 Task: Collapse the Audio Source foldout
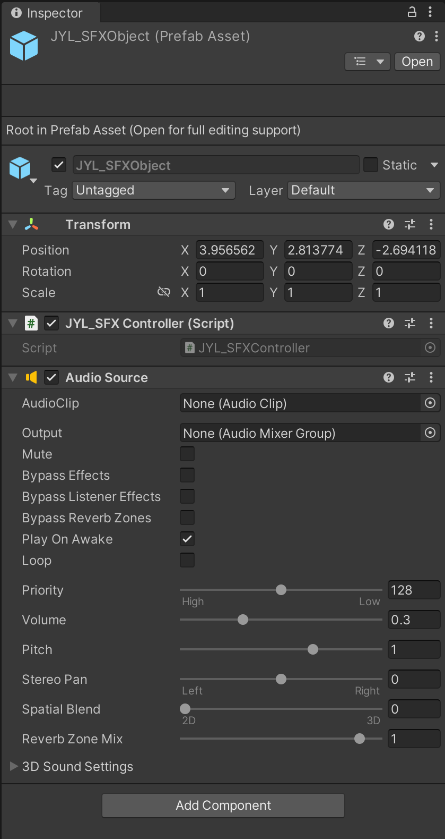tap(13, 377)
